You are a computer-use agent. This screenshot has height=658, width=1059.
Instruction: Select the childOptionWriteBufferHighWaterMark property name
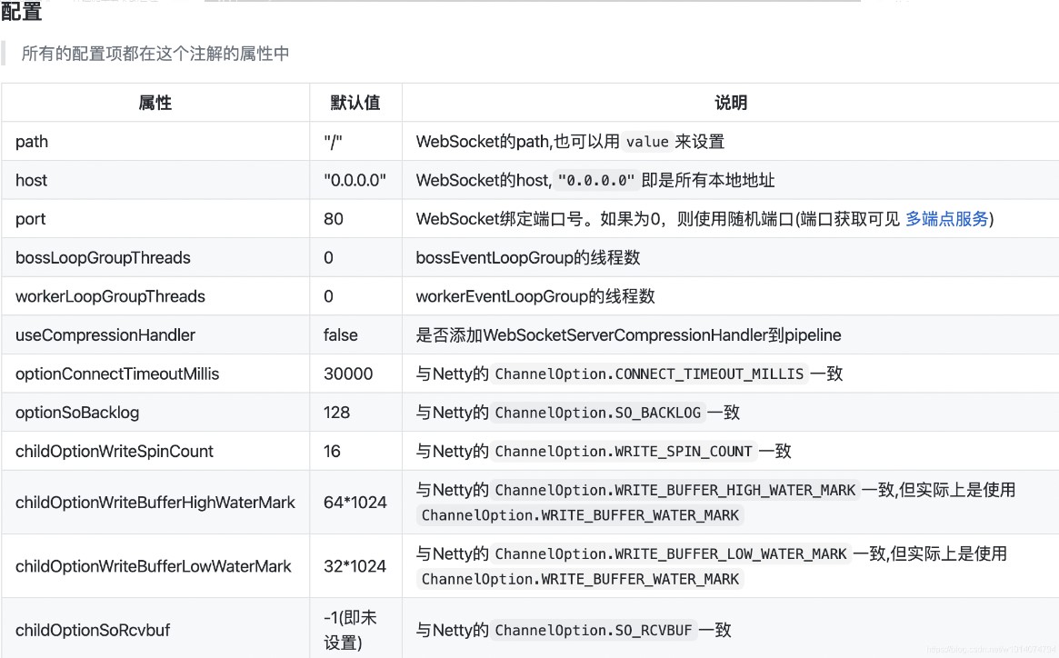(155, 503)
